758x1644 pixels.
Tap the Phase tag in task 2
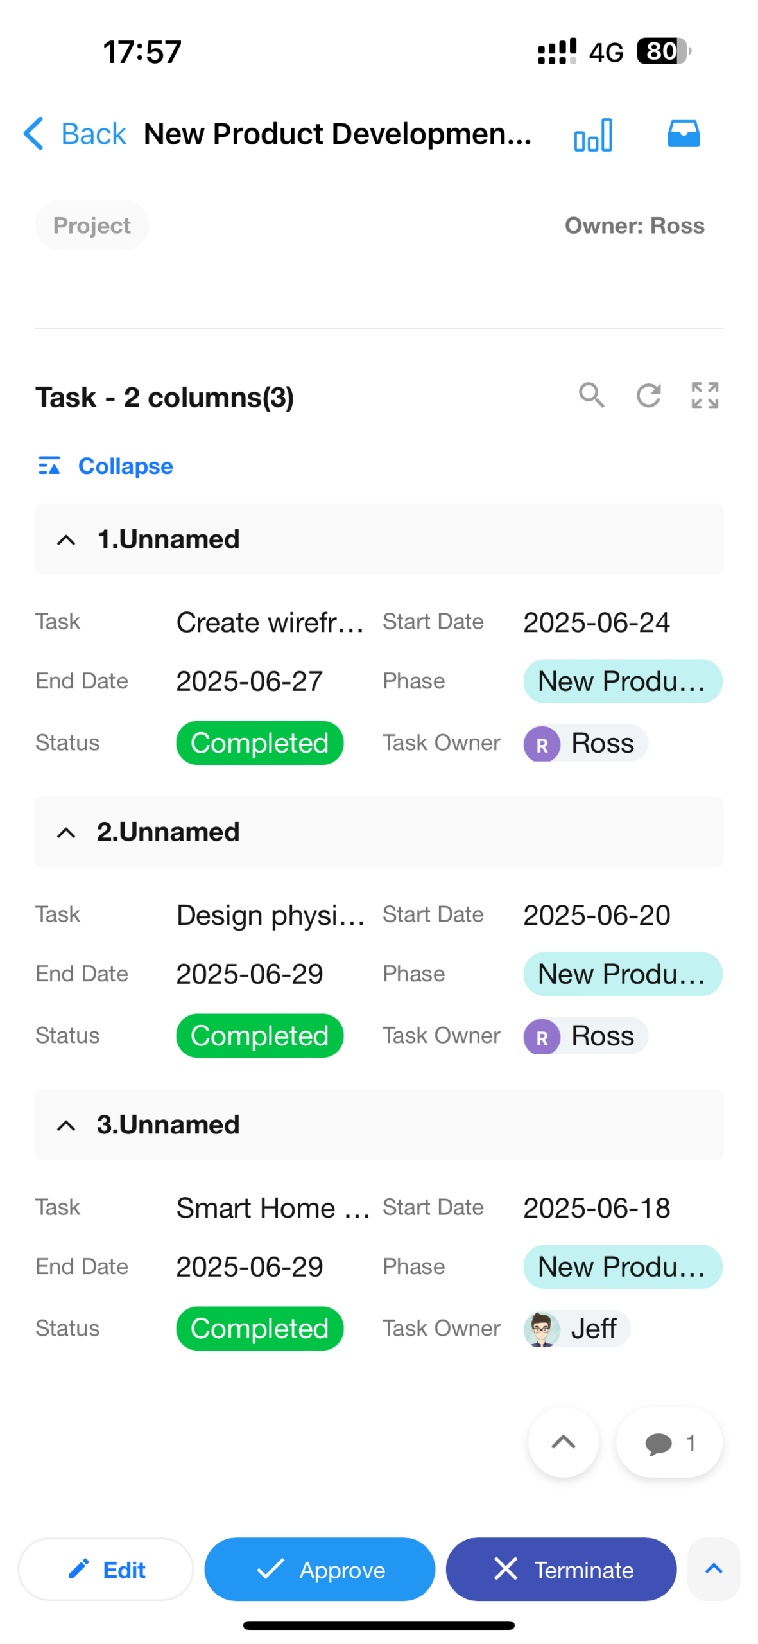tap(622, 974)
